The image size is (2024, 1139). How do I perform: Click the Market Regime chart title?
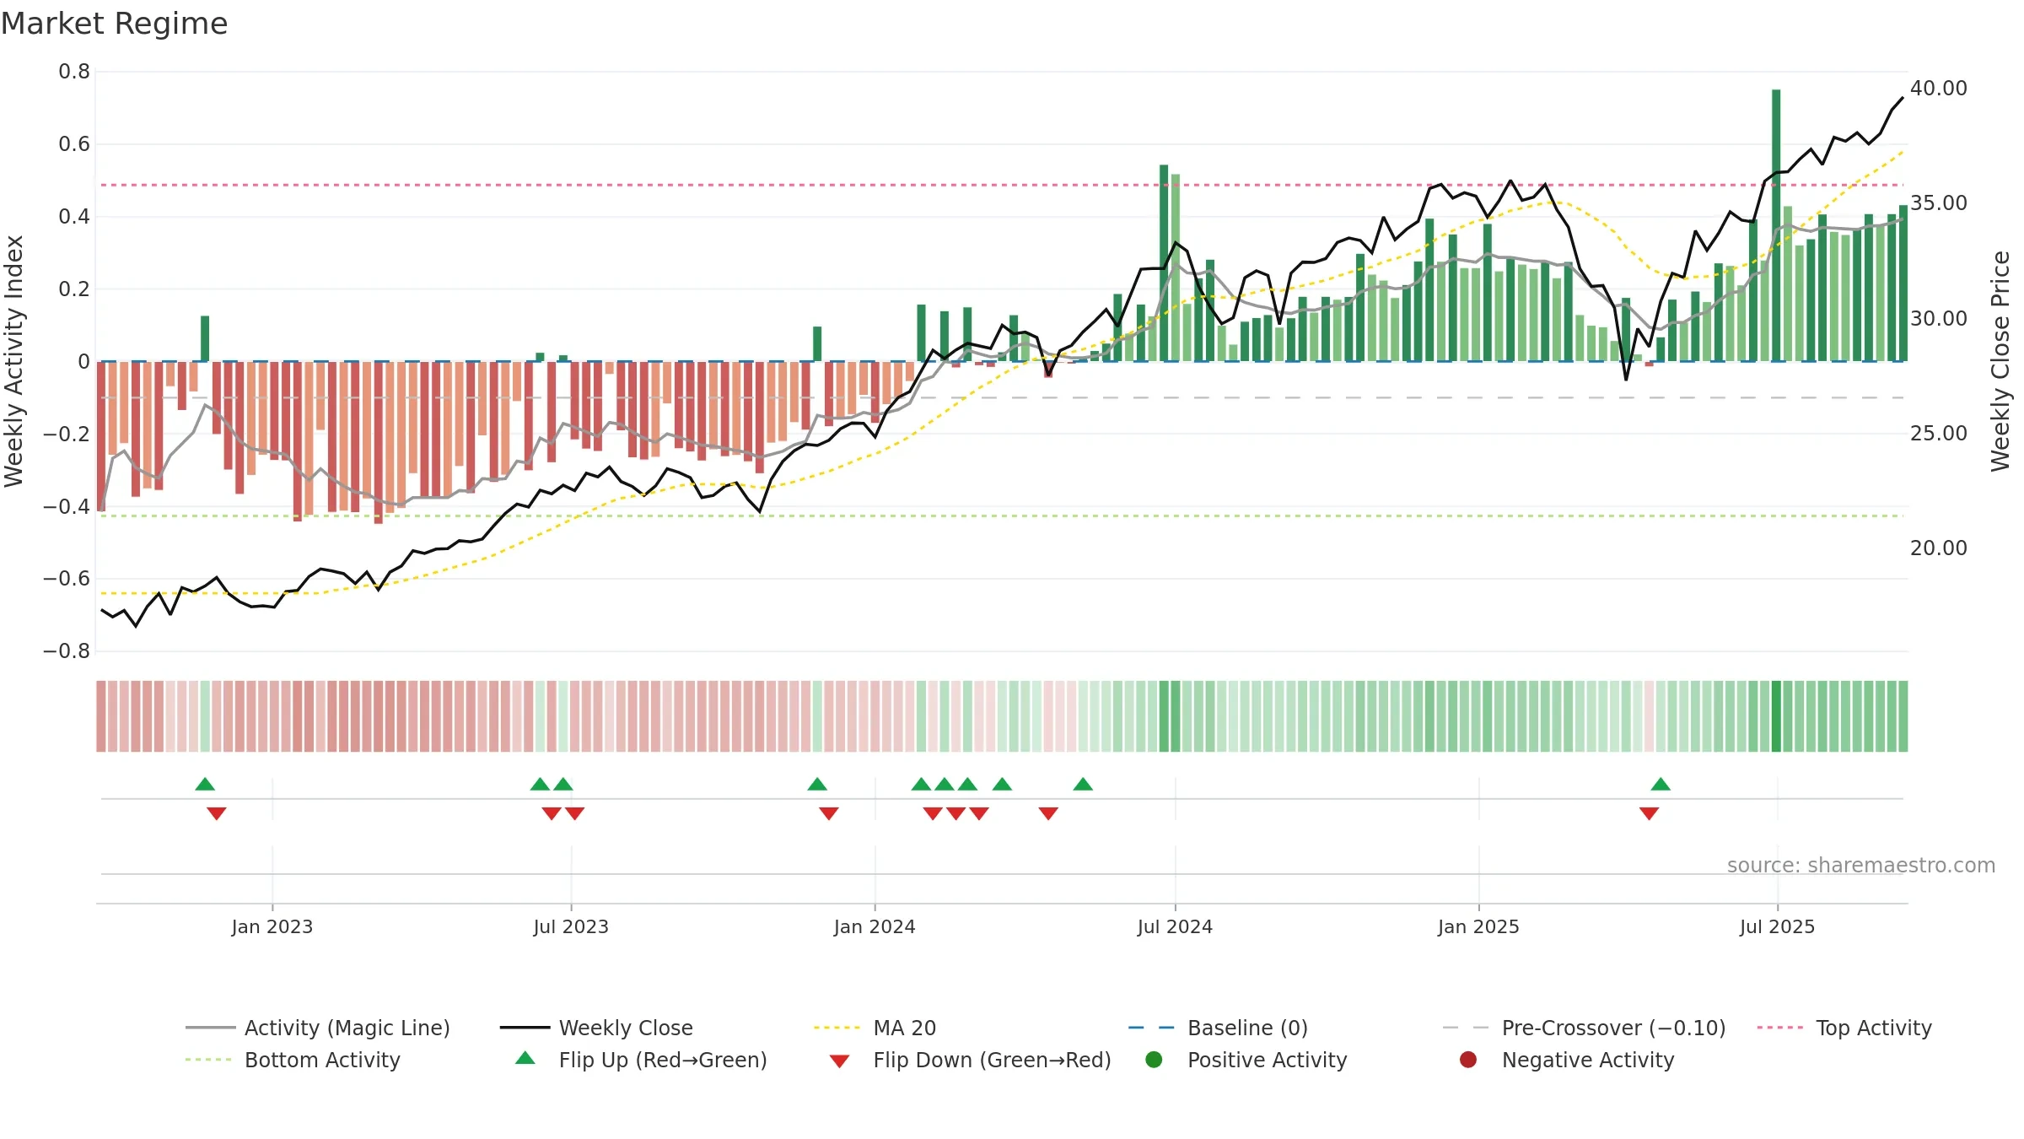click(114, 24)
